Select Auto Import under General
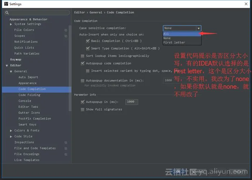The width and height of the screenshot is (252, 180). [28, 77]
